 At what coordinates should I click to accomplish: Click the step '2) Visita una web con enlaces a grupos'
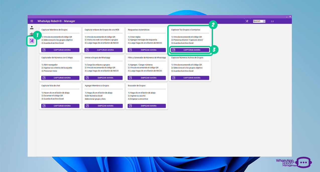tap(101, 40)
